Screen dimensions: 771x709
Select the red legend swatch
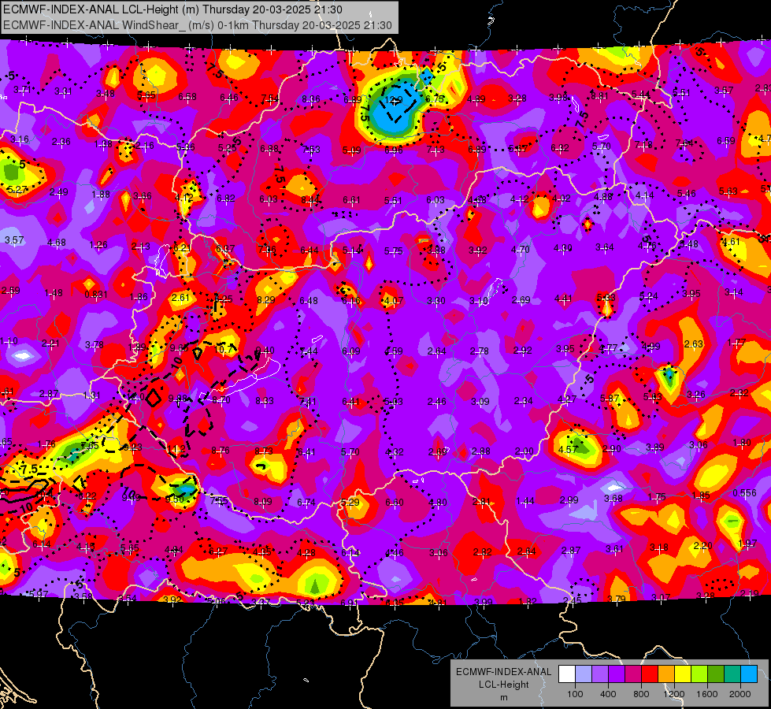pyautogui.click(x=650, y=674)
